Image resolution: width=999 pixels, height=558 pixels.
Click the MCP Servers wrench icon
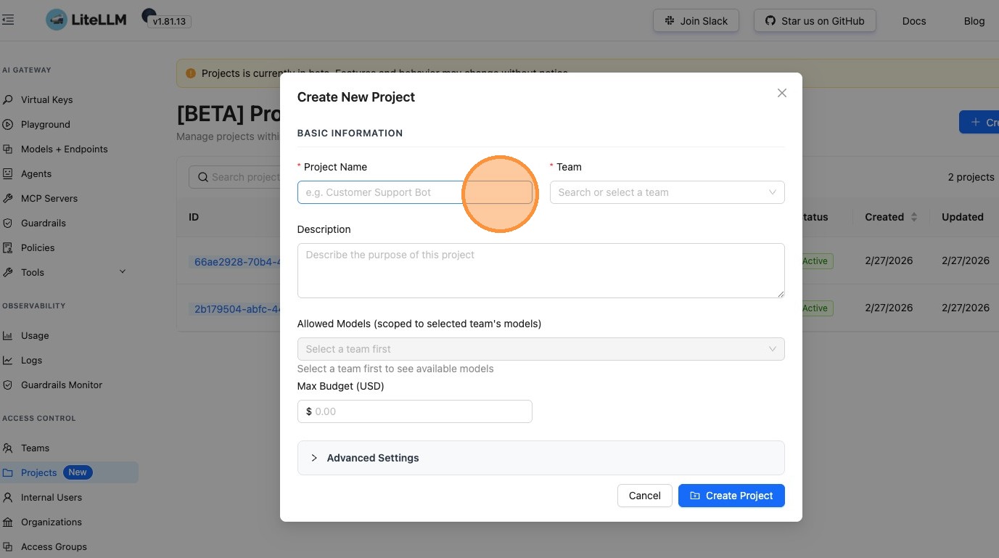(x=8, y=198)
